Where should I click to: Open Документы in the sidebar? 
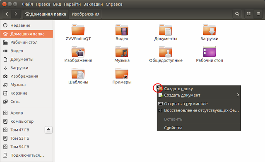coord(26,59)
